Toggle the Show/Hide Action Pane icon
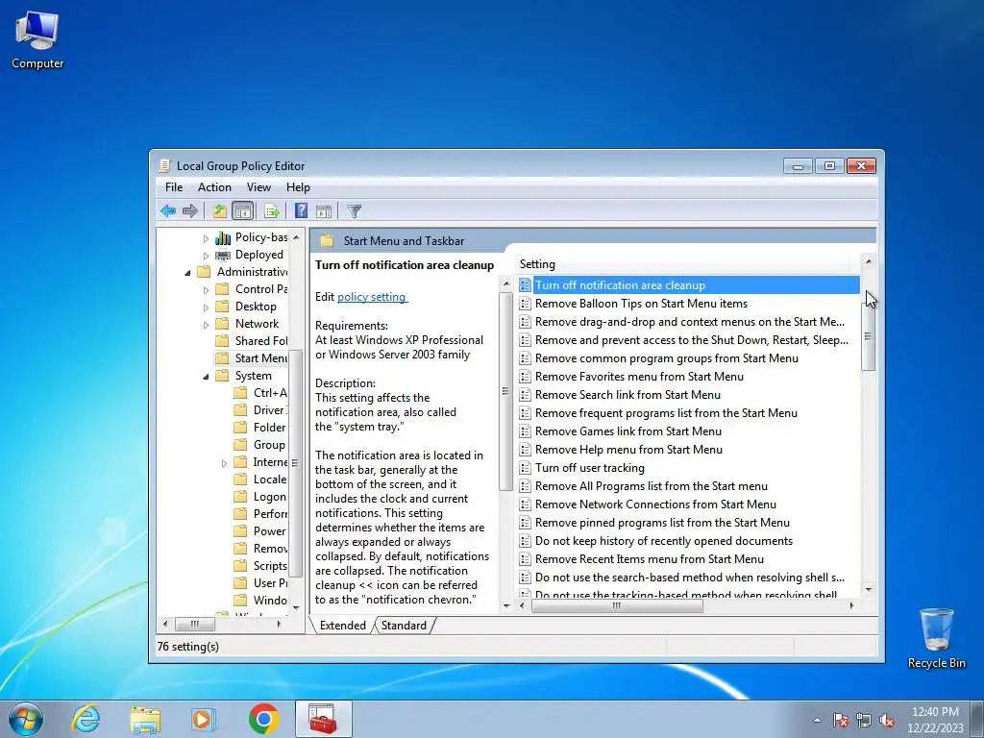Screen dimensions: 984x738 (x=324, y=210)
